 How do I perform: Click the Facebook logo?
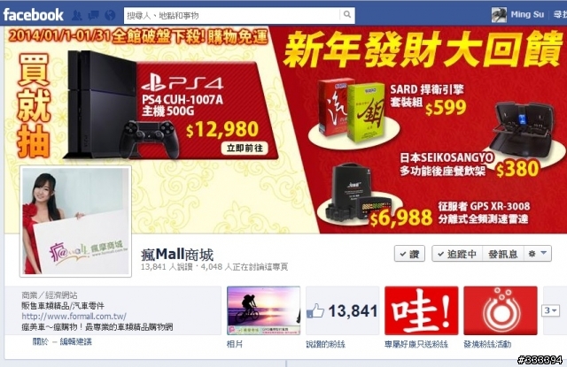point(33,15)
